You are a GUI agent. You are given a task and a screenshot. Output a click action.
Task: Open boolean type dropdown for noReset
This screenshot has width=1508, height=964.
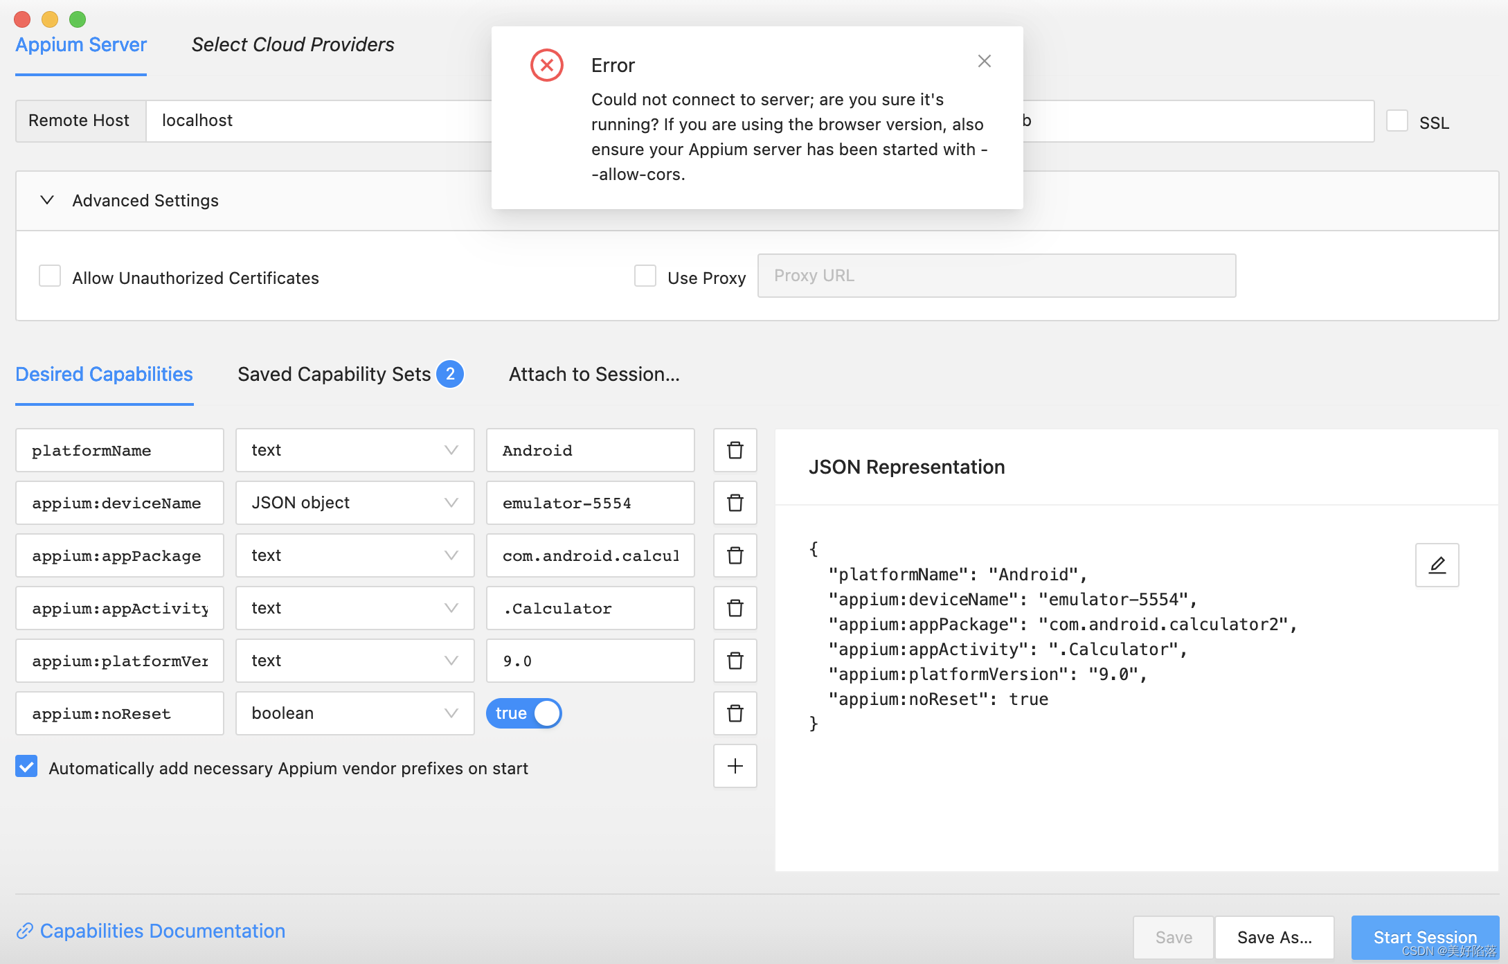pyautogui.click(x=354, y=713)
